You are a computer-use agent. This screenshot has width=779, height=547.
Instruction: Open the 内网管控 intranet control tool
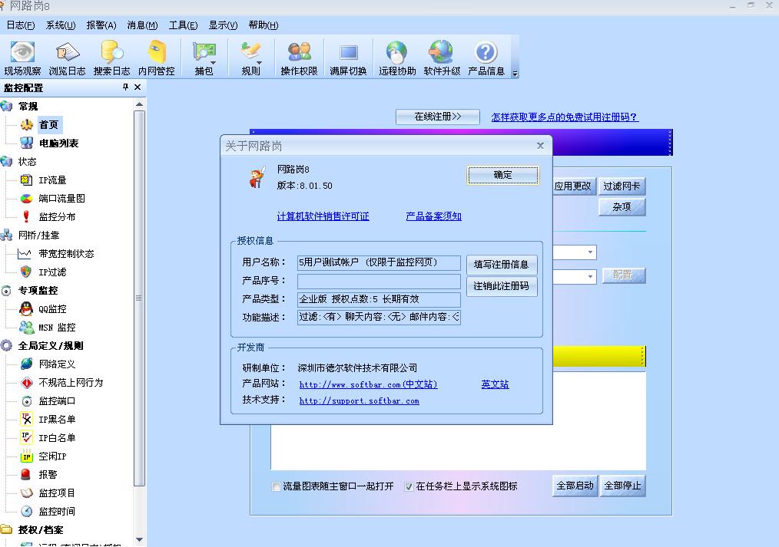[x=157, y=58]
